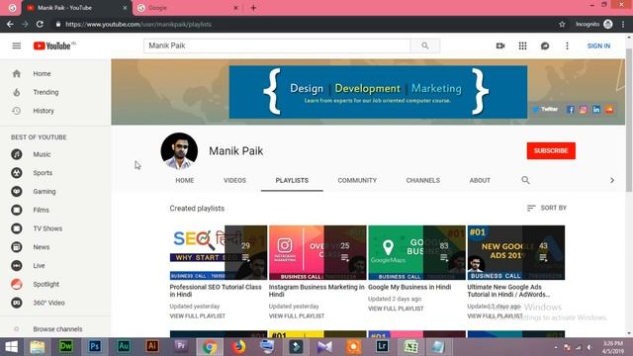The height and width of the screenshot is (356, 633).
Task: Open YouTube settings three-dot menu
Action: (567, 45)
